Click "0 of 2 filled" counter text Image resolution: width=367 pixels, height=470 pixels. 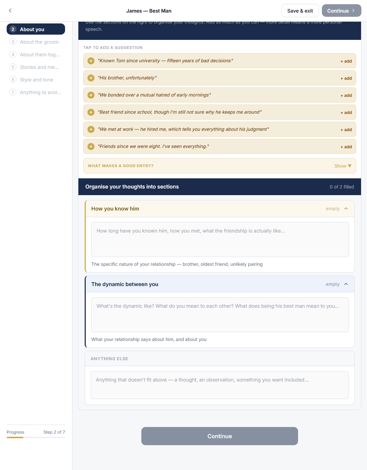pyautogui.click(x=342, y=187)
